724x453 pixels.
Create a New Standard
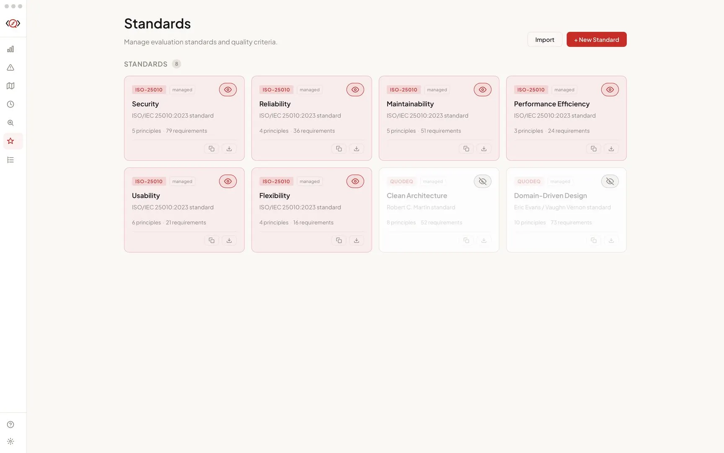click(597, 39)
